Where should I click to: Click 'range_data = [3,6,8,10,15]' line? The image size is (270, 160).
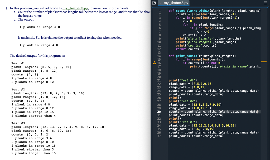(192, 129)
